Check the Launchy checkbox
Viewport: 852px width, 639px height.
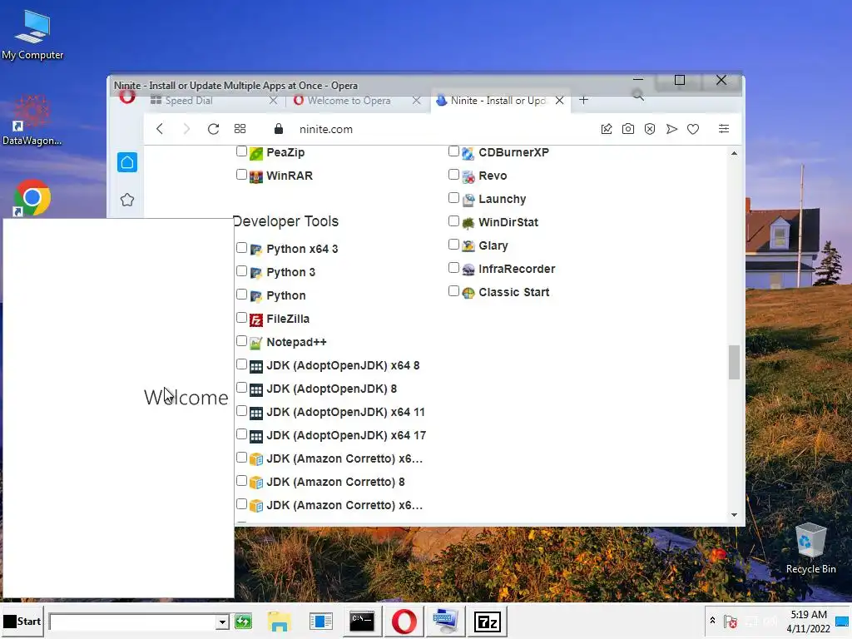click(453, 198)
